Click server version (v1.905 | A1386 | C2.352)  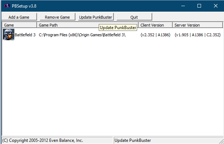point(197,35)
